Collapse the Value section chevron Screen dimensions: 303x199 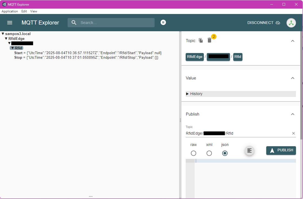(292, 78)
